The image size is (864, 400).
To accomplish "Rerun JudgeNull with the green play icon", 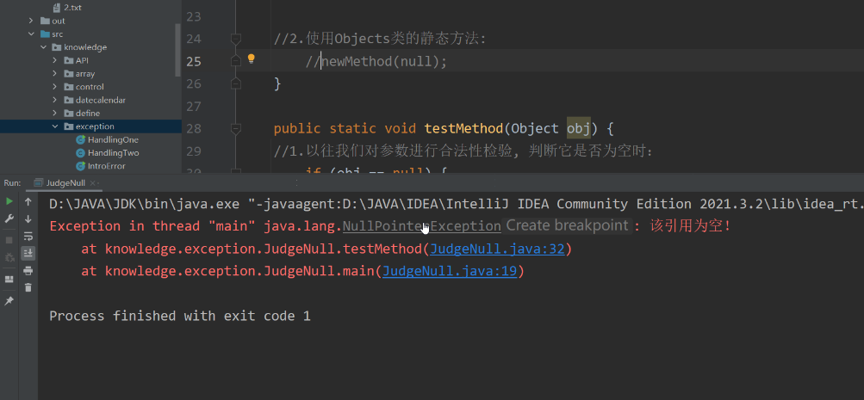I will pos(9,201).
